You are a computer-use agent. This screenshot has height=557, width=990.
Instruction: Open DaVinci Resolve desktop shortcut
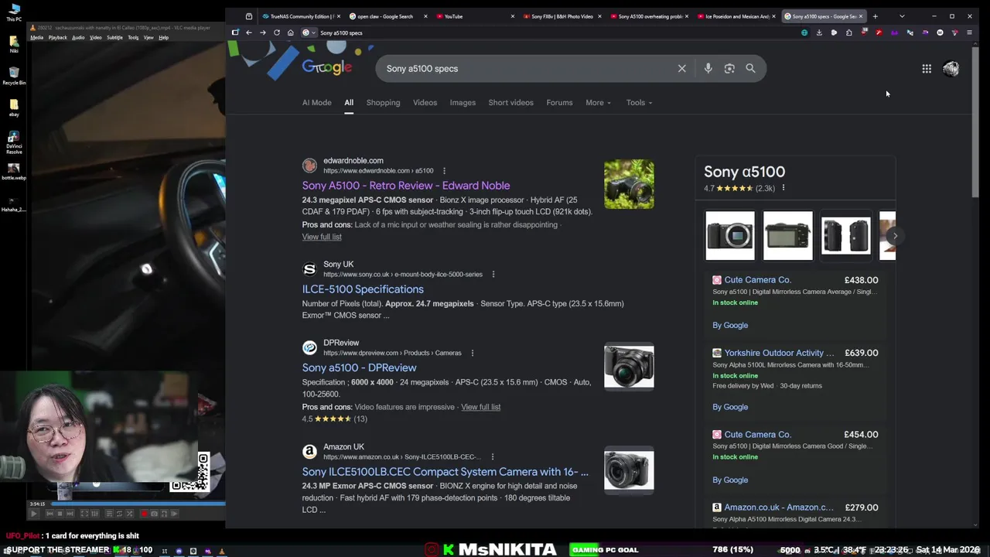tap(14, 143)
